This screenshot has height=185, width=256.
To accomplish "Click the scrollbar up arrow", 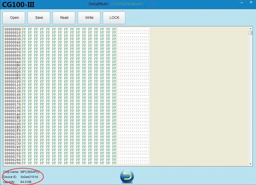I will (x=250, y=29).
